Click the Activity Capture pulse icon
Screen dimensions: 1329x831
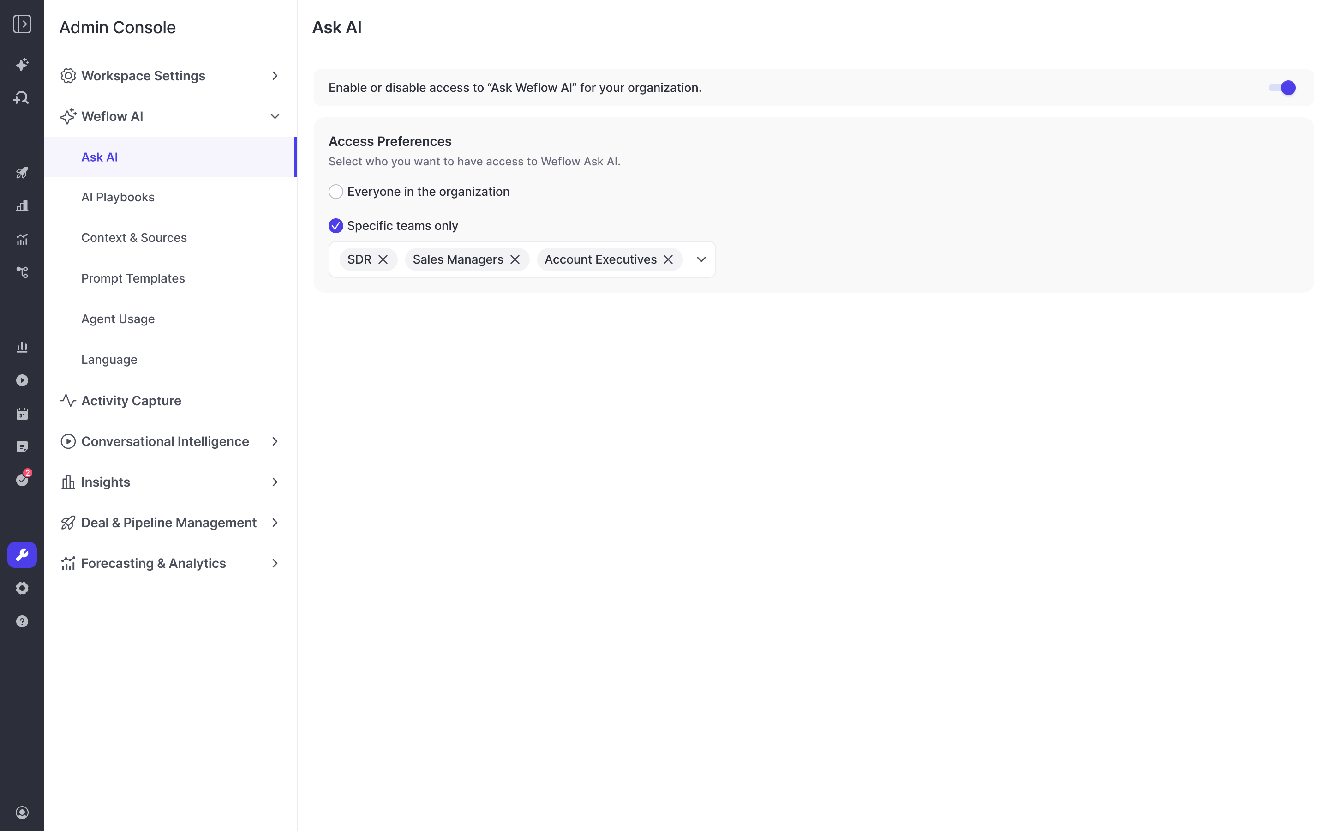pyautogui.click(x=68, y=401)
